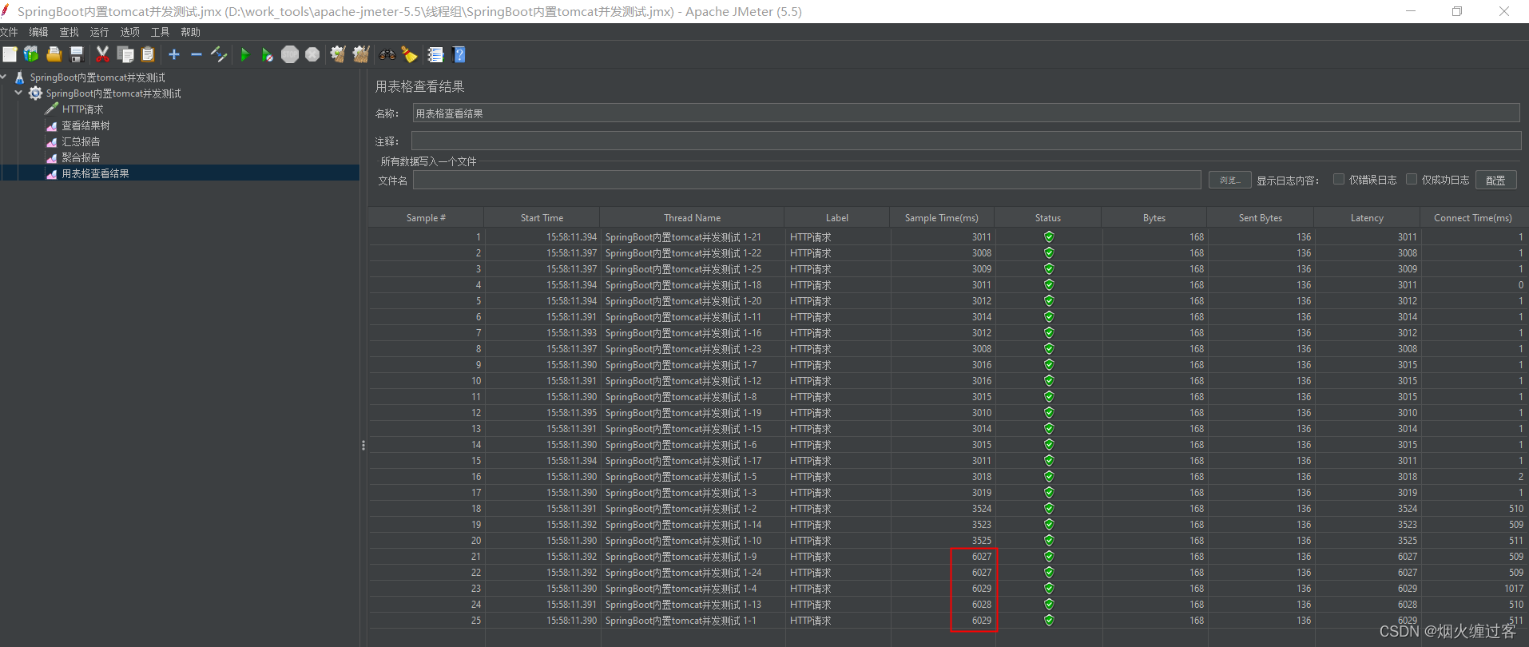Click the thread name cell ending 1-24

692,573
